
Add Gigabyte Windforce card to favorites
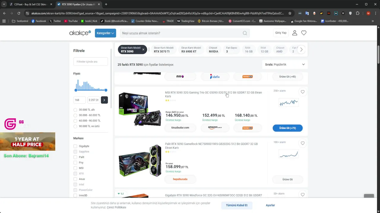click(303, 195)
